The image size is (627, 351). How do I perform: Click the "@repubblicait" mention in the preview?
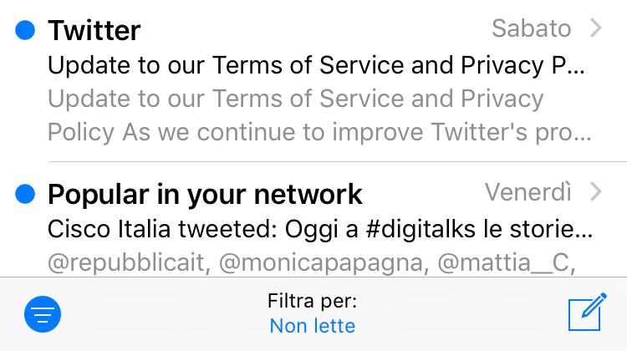(125, 262)
